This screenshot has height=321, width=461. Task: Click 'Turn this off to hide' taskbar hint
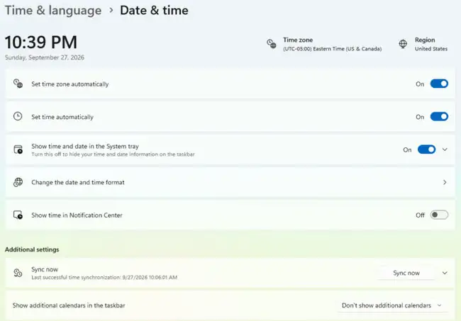(113, 154)
